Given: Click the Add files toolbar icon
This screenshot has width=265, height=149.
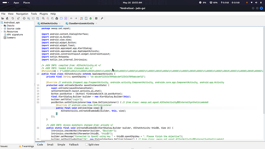Looking at the screenshot, I should point(7,19).
